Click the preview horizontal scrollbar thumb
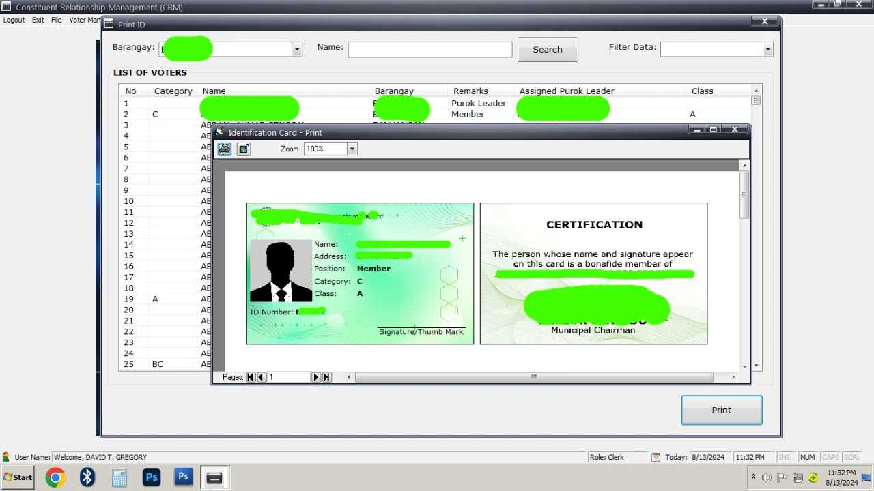The height and width of the screenshot is (491, 874). (x=534, y=377)
